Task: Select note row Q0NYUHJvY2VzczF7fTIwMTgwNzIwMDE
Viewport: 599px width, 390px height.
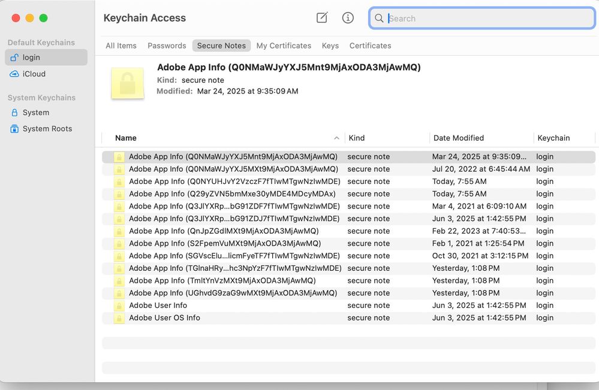Action: (x=348, y=182)
